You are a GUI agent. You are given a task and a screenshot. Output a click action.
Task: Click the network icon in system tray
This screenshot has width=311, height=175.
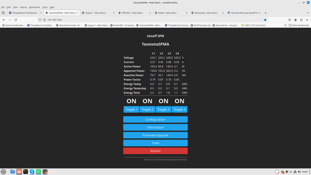point(295,172)
